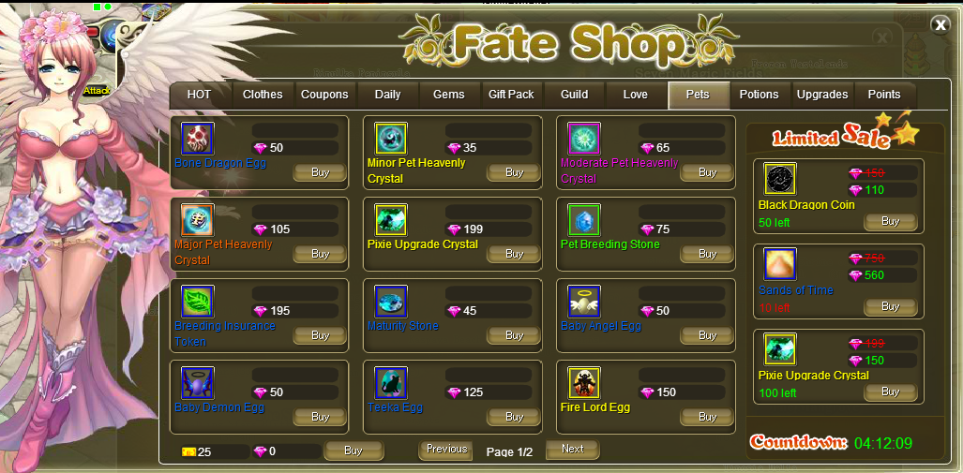Open the Potions tab
The height and width of the screenshot is (473, 963).
[x=760, y=96]
